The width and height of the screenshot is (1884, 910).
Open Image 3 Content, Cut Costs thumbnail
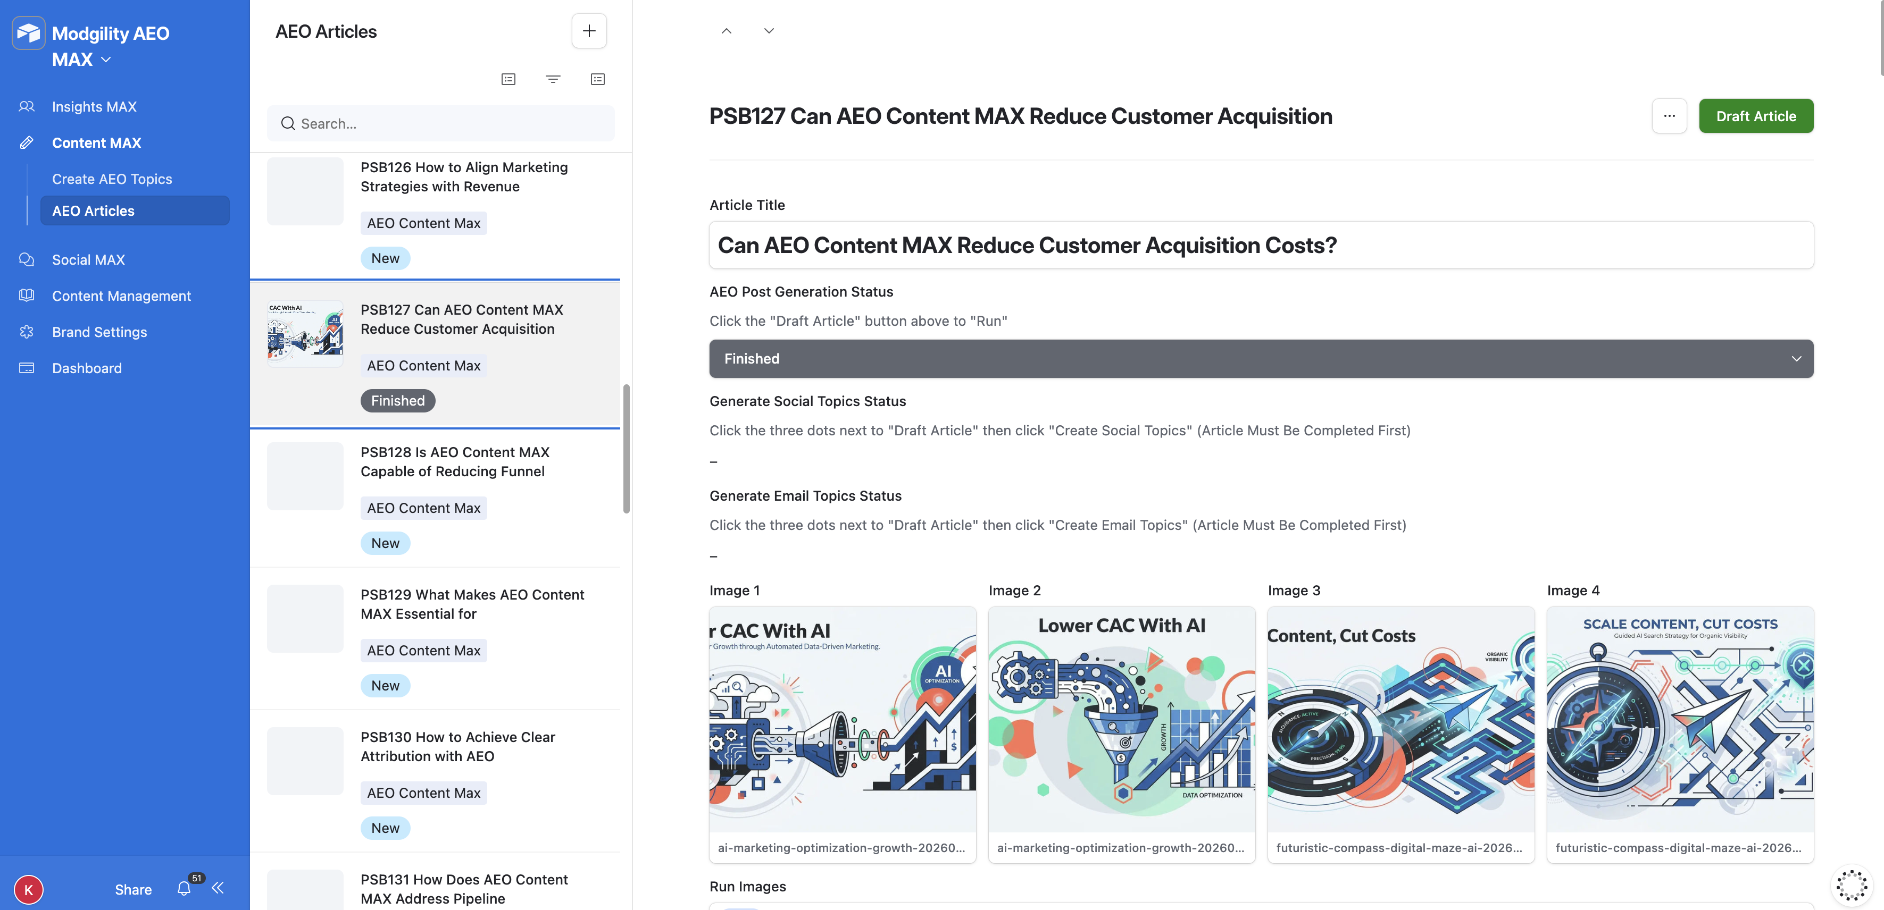(1401, 719)
